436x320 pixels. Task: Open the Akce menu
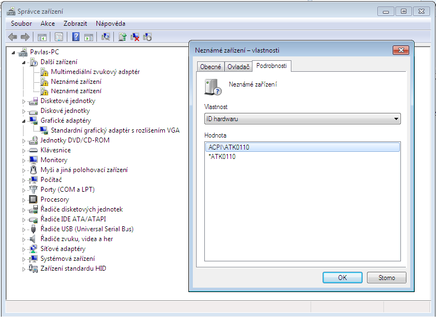48,24
